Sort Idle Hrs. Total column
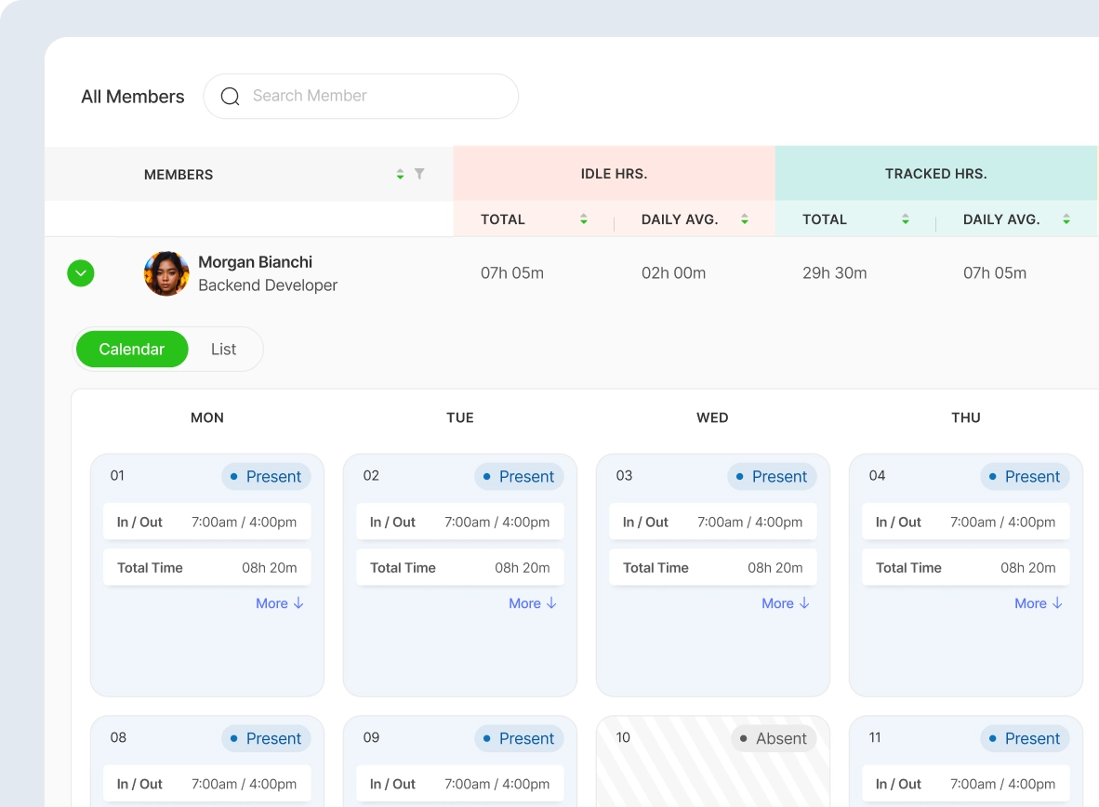 tap(584, 219)
